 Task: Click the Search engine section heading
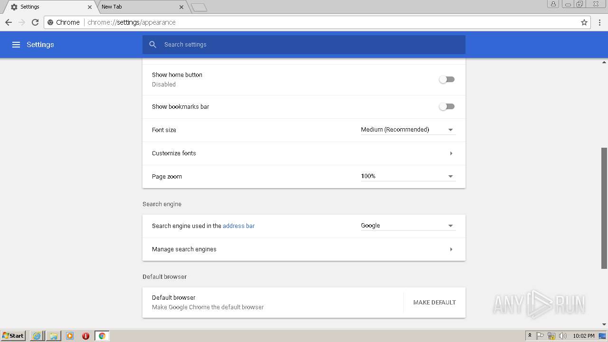point(162,204)
